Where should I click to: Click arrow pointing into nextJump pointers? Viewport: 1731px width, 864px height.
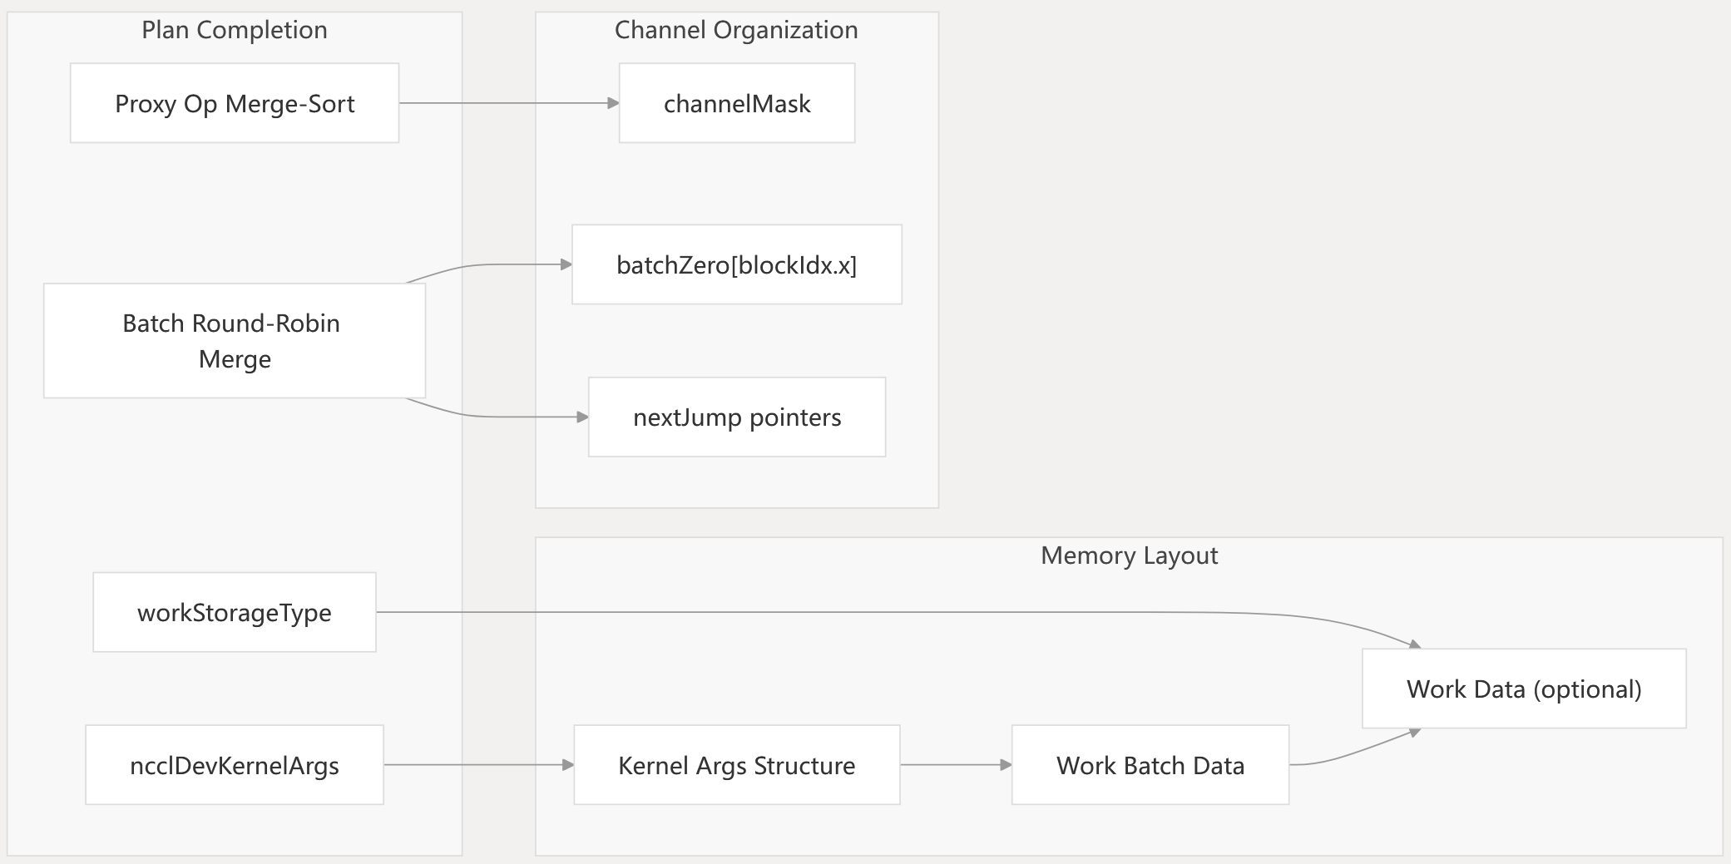click(499, 417)
